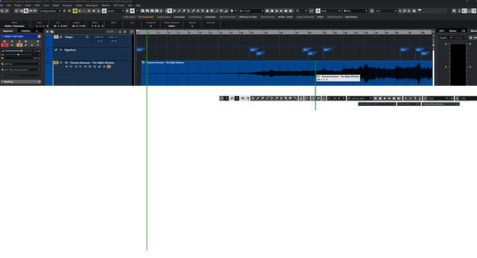
Task: Open the Touch automation mode dropdown
Action: (115, 11)
